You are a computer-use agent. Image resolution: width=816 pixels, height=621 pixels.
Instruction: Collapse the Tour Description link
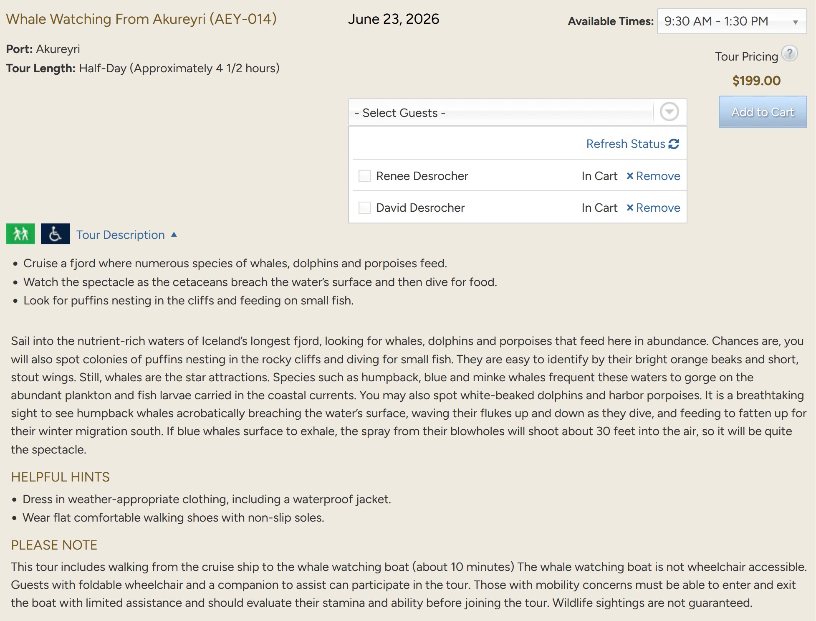120,235
